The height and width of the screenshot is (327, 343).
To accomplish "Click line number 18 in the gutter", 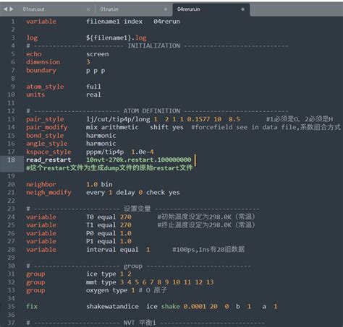I will click(11, 160).
